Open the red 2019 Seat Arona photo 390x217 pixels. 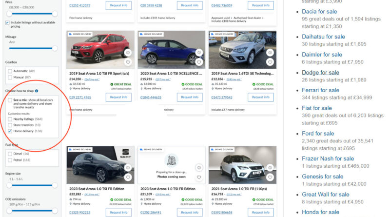point(100,50)
